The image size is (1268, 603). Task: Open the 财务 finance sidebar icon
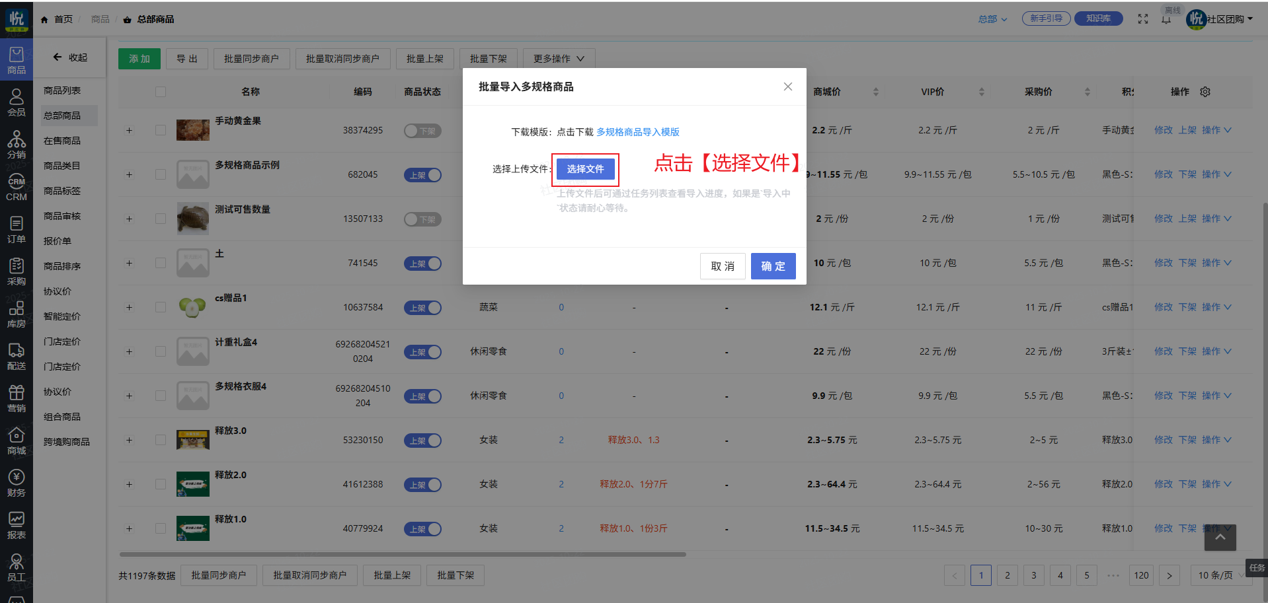coord(16,483)
